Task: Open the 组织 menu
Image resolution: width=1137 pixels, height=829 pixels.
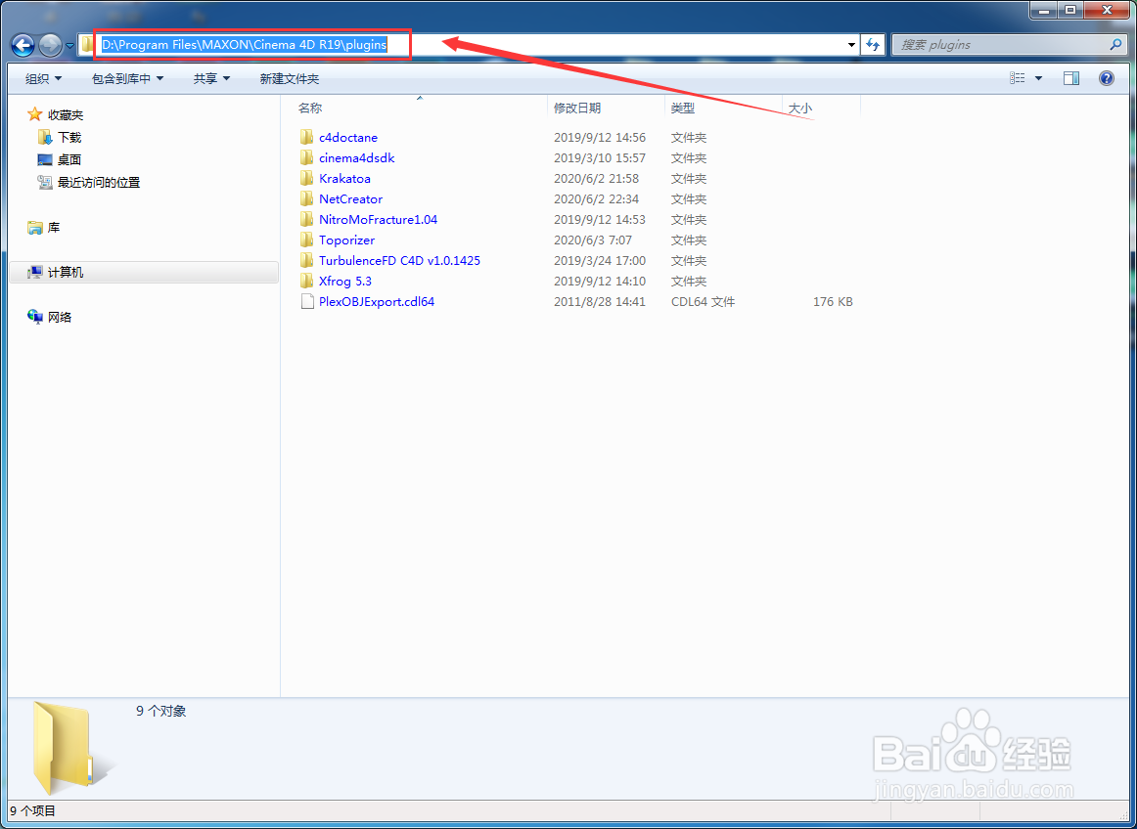Action: [x=43, y=78]
